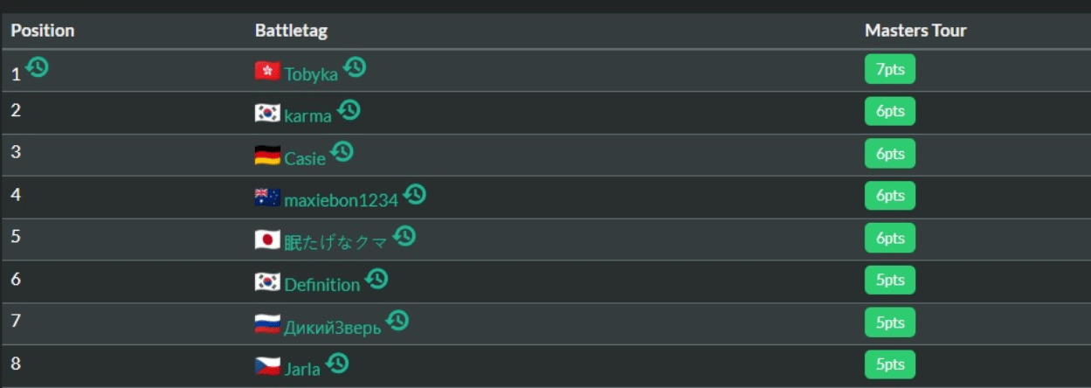Click the history icon after maxiebon1234
This screenshot has width=1091, height=388.
click(x=415, y=194)
